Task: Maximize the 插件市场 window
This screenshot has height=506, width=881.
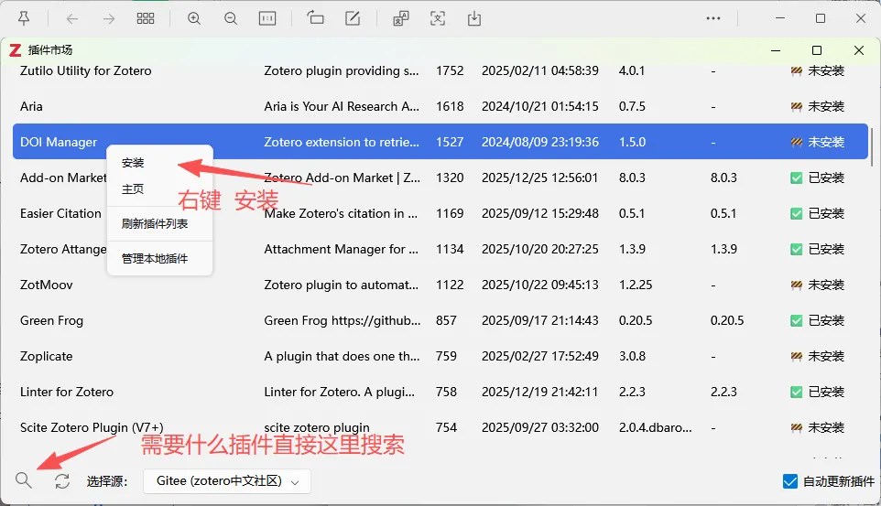Action: [x=817, y=50]
